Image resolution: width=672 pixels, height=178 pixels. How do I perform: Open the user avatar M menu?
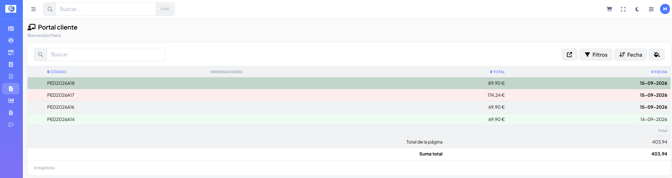tap(665, 9)
